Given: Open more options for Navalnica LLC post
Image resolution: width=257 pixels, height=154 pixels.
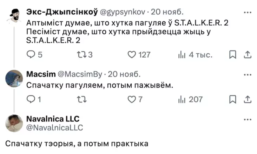Looking at the screenshot, I should tap(248, 119).
